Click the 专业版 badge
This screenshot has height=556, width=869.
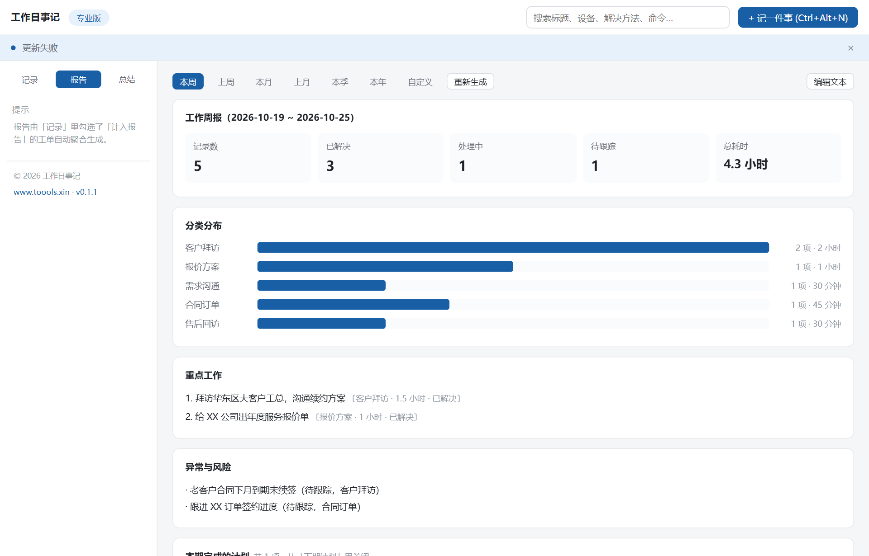pyautogui.click(x=89, y=18)
